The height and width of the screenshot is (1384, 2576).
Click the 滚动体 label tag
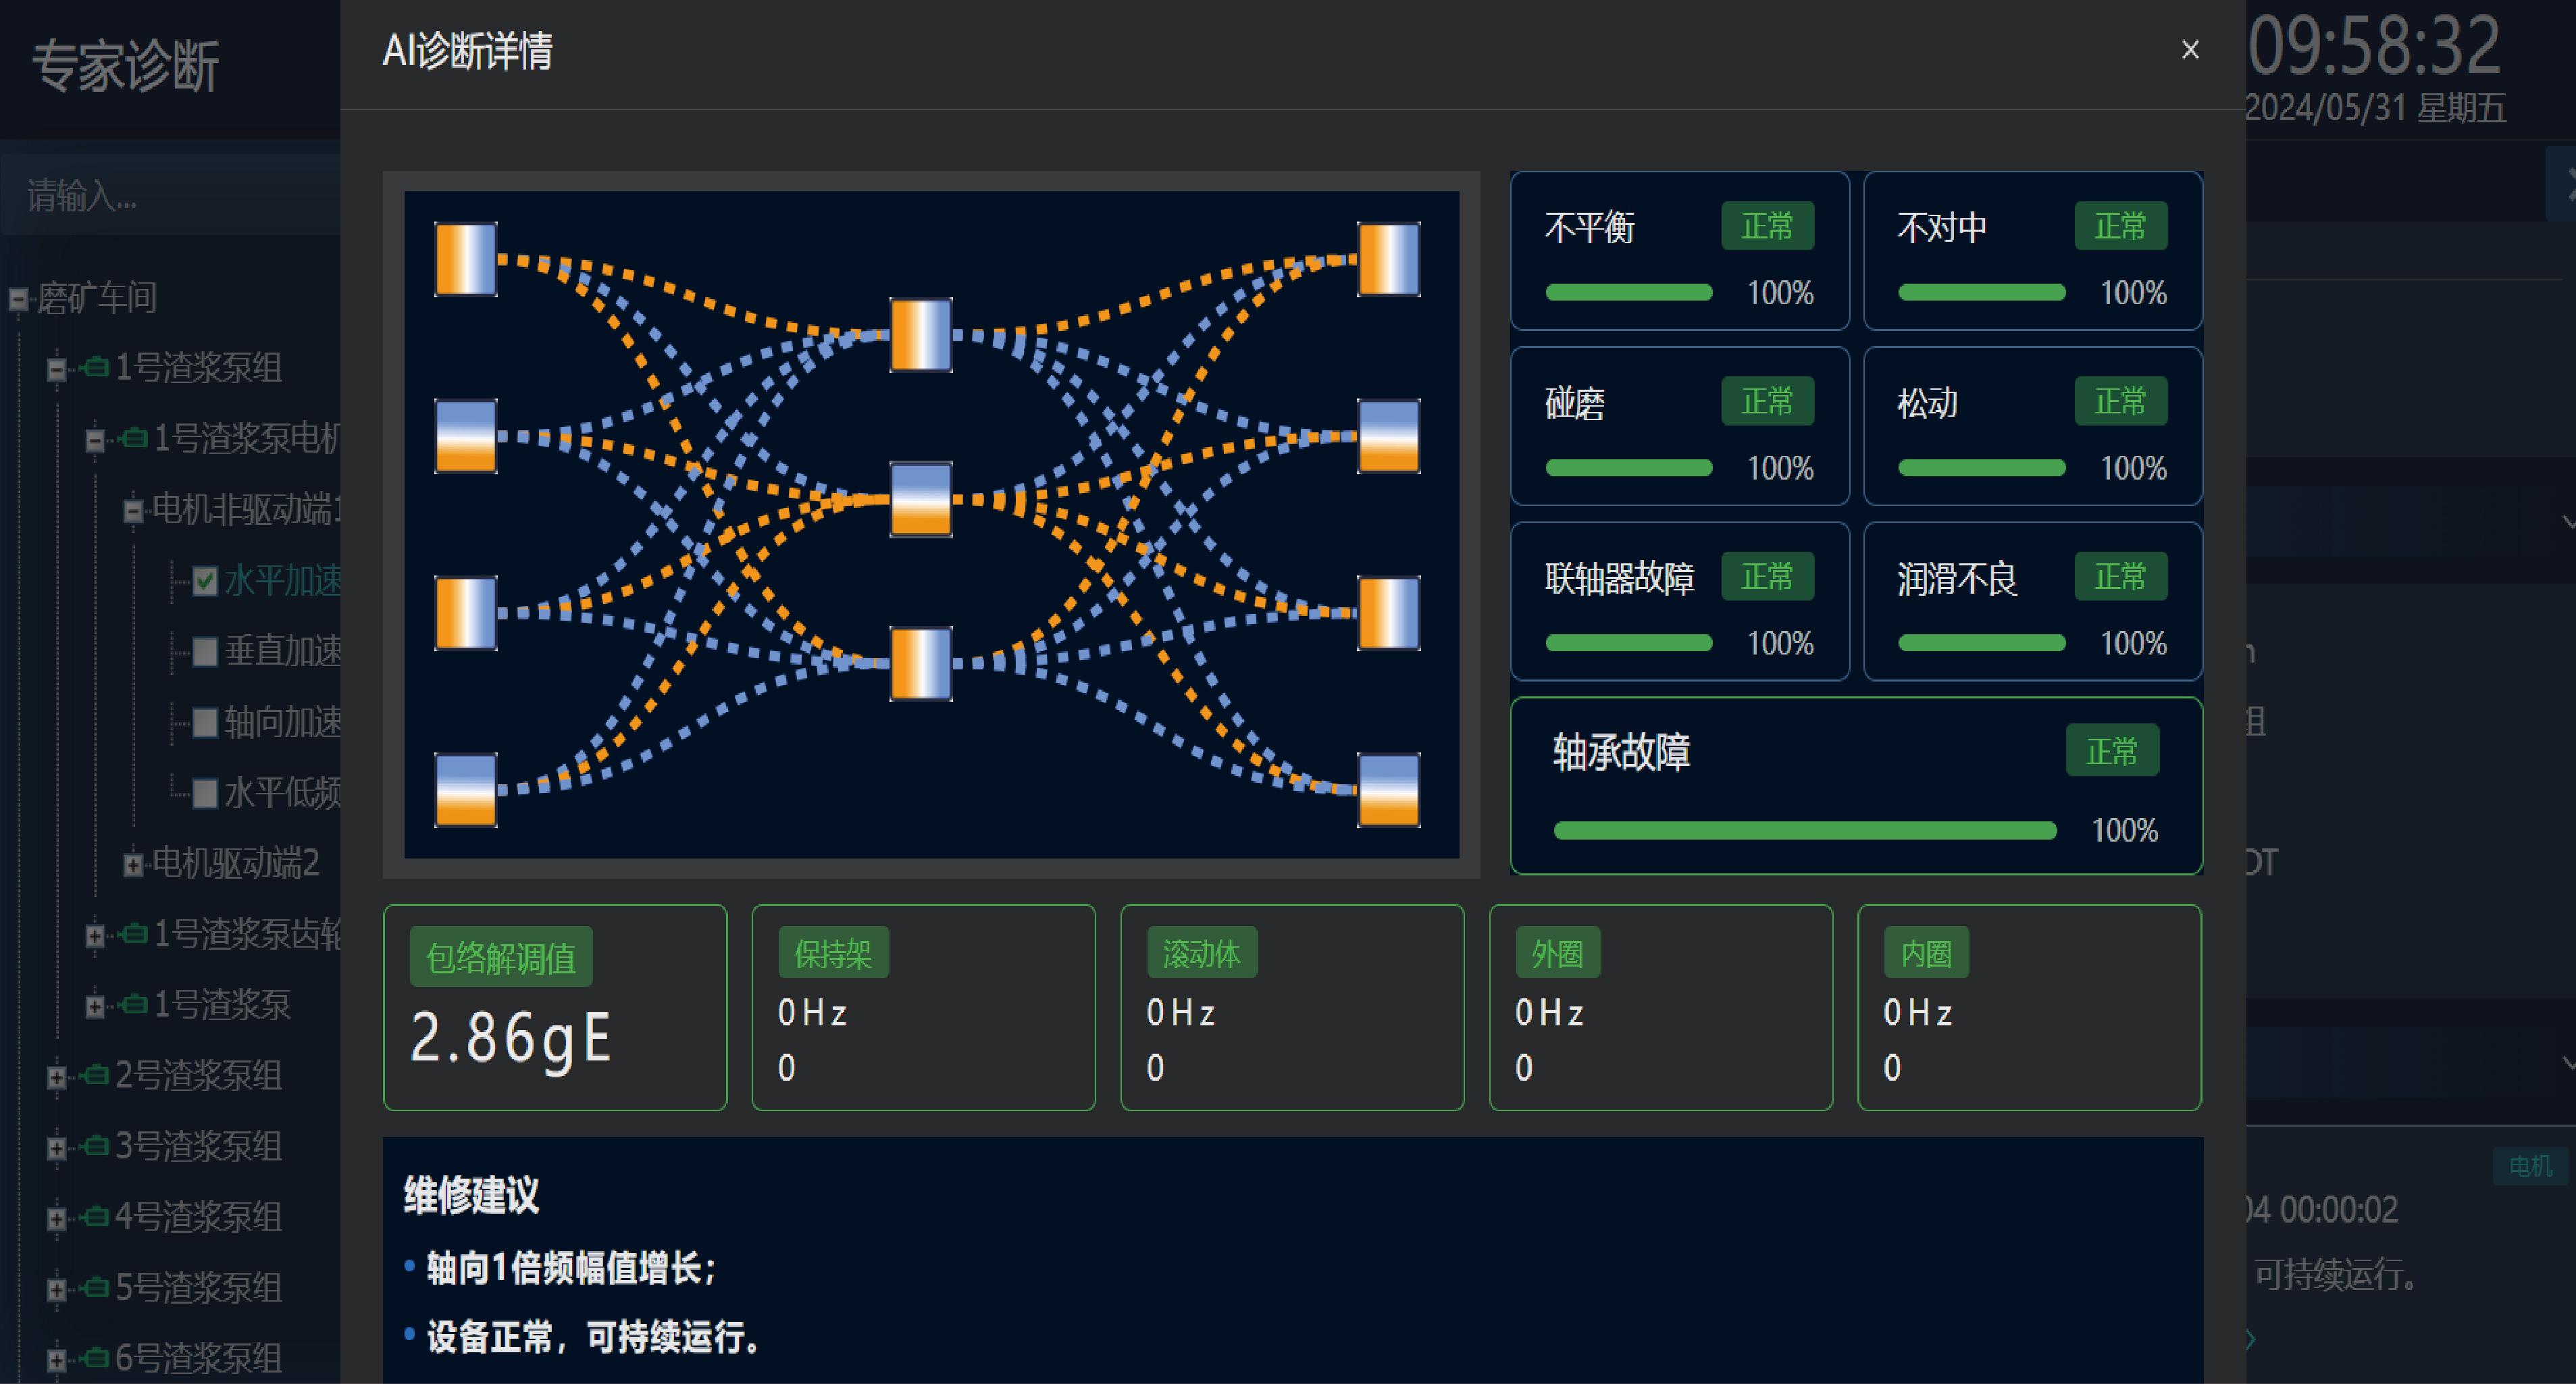pyautogui.click(x=1202, y=953)
